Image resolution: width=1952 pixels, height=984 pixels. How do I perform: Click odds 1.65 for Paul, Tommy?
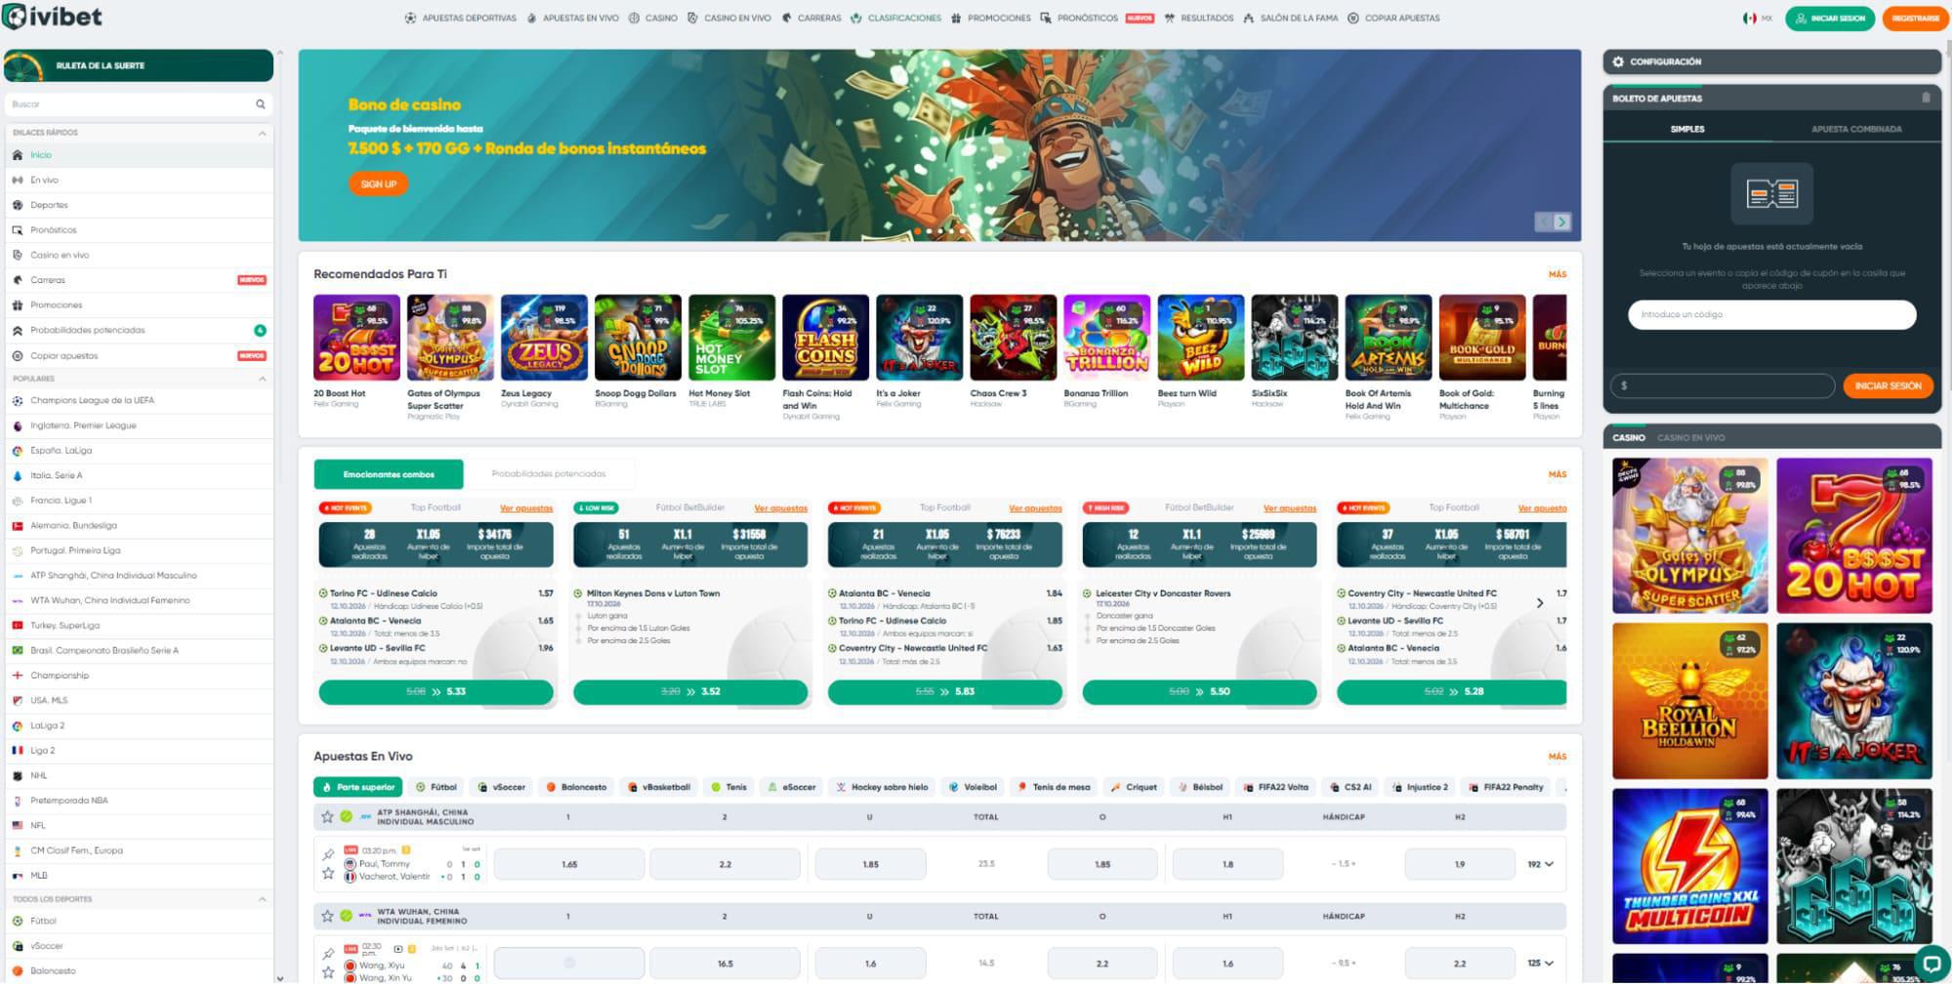[x=569, y=864]
